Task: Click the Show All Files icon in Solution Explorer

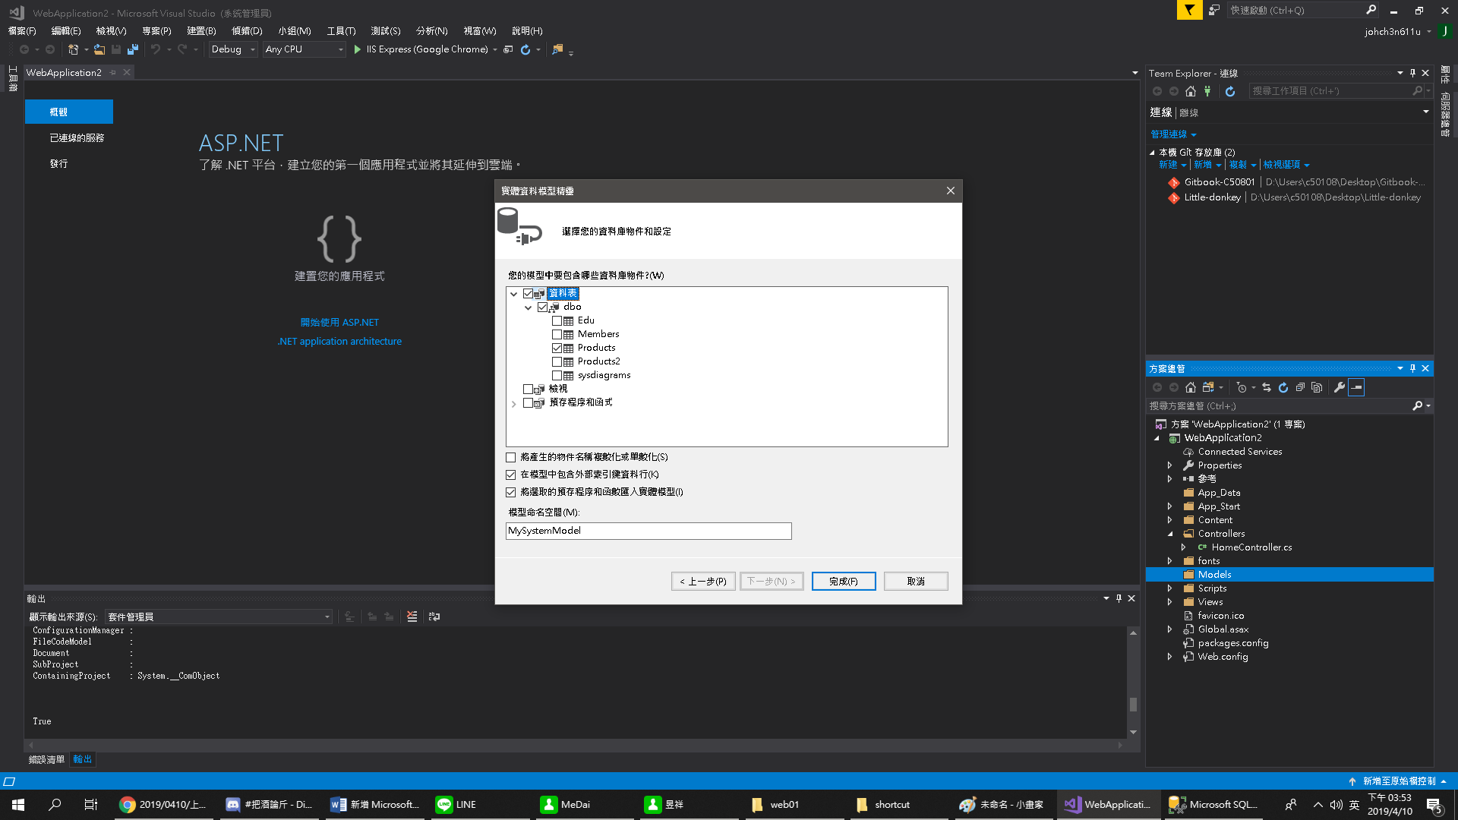Action: pos(1317,387)
